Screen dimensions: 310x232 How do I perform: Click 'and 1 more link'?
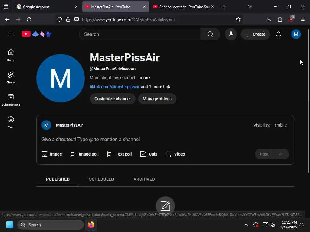click(x=155, y=87)
